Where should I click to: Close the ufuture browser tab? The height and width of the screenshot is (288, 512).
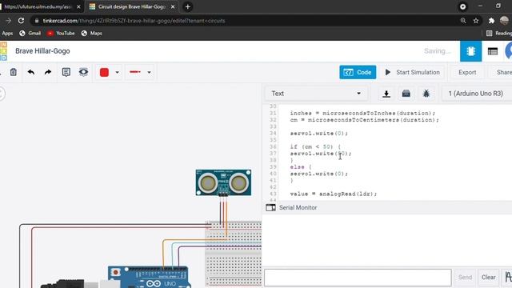78,6
